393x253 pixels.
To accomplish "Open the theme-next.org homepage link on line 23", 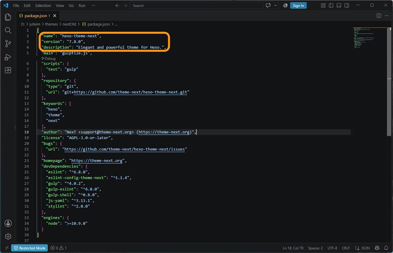I will pos(97,161).
